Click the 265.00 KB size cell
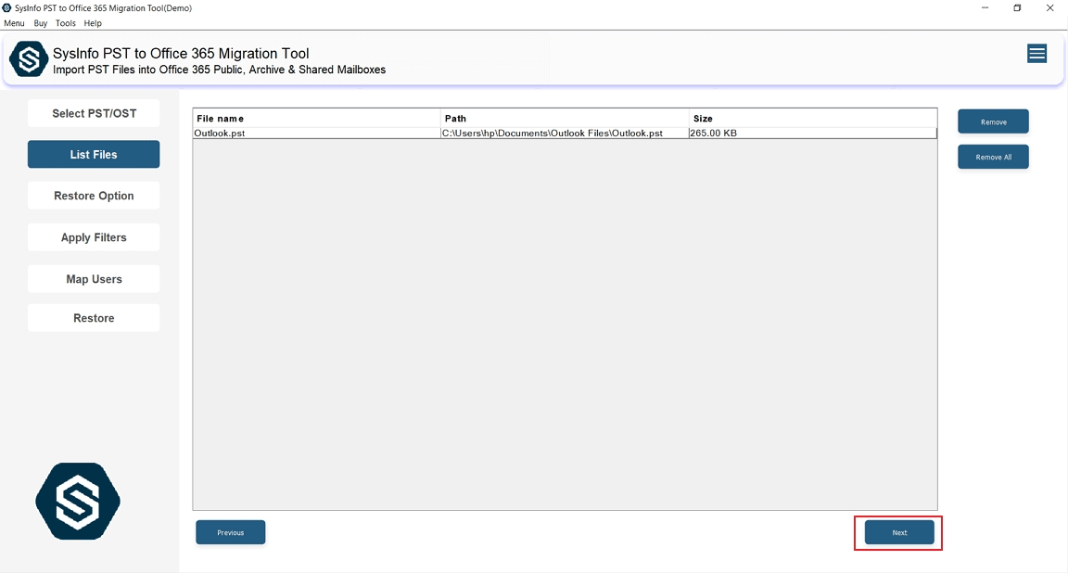This screenshot has height=573, width=1068. tap(812, 133)
